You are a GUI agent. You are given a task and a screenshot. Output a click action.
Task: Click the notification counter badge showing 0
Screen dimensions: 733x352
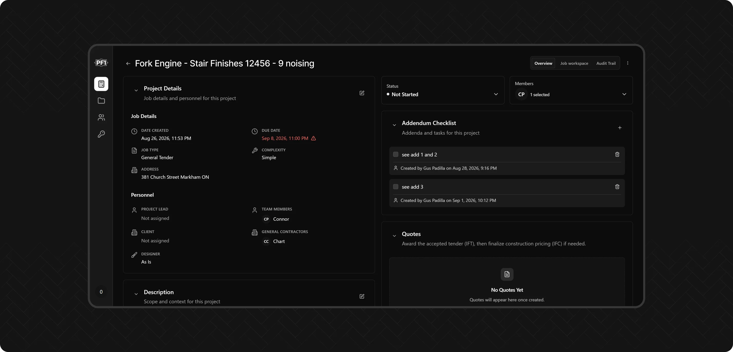[101, 292]
